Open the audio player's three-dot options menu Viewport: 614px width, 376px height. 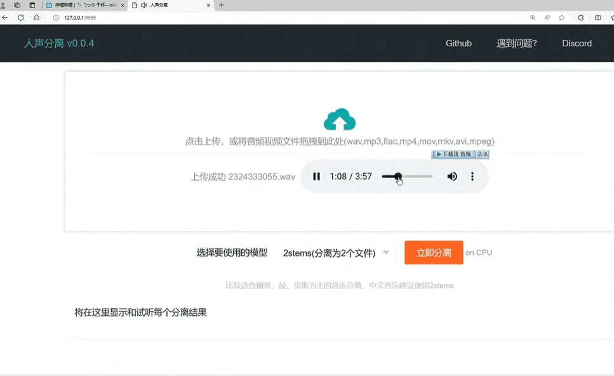pos(472,176)
